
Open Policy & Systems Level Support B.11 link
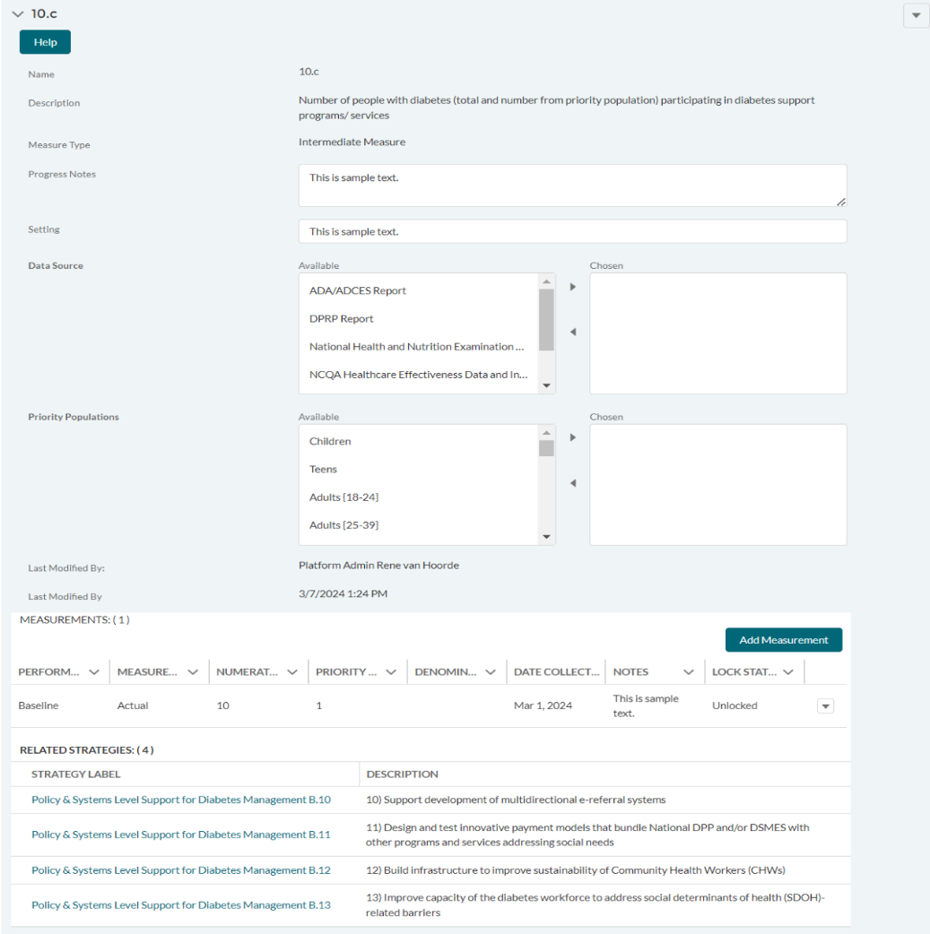coord(181,835)
